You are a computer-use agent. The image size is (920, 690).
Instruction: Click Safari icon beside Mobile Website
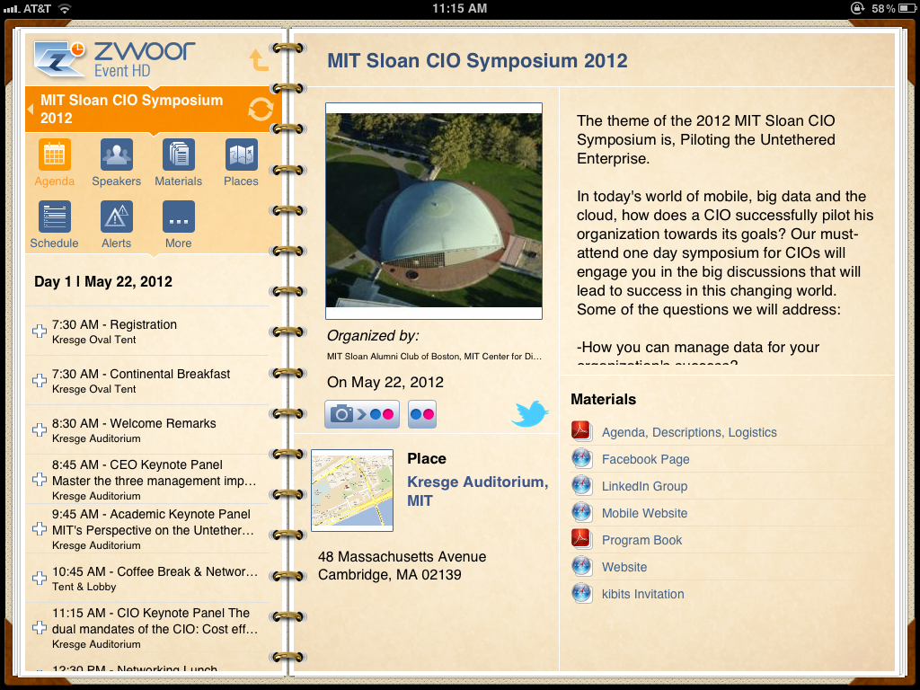pyautogui.click(x=581, y=512)
